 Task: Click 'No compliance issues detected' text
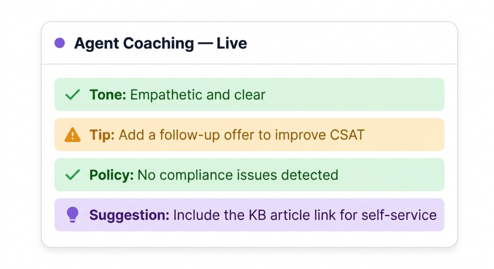[x=238, y=175]
